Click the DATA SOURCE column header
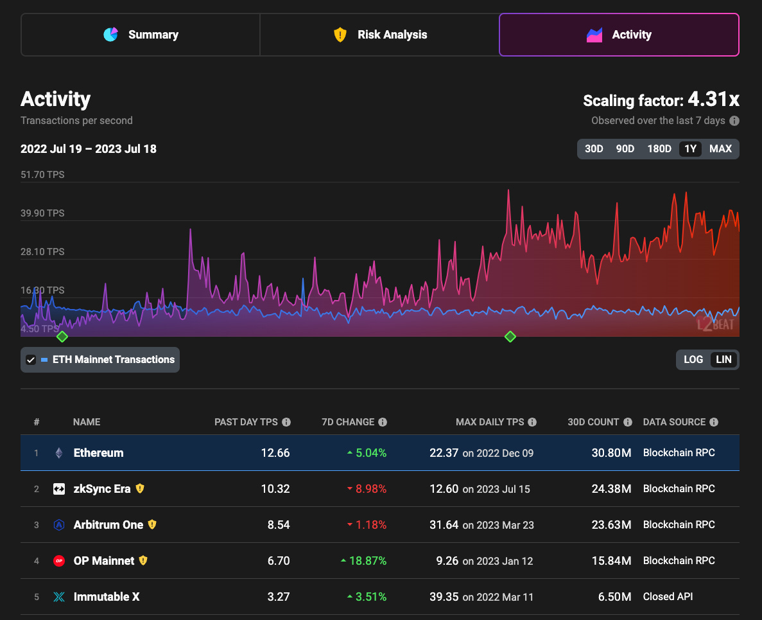Screen dimensions: 762x620 [674, 422]
